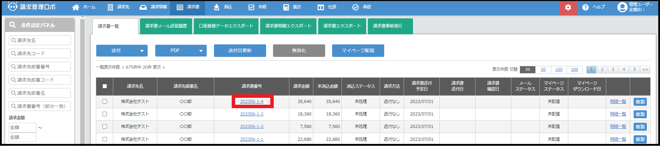Click 複製 for invoice 202306-1-4
The height and width of the screenshot is (146, 660).
[640, 102]
